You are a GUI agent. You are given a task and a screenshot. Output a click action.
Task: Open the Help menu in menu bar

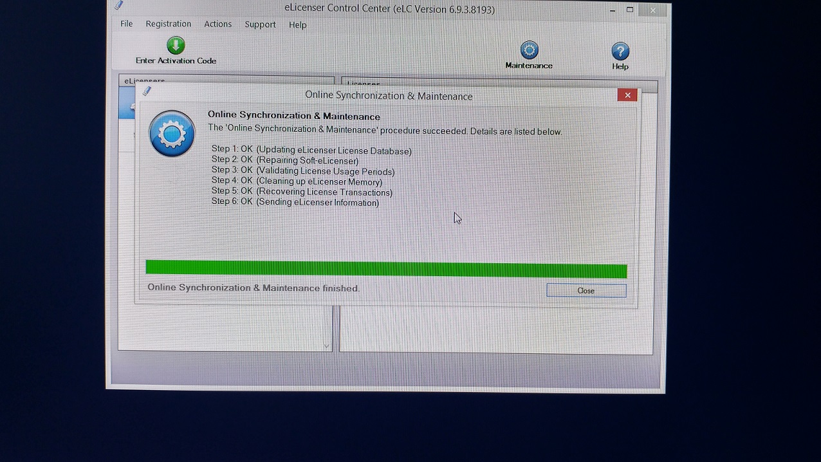coord(297,24)
